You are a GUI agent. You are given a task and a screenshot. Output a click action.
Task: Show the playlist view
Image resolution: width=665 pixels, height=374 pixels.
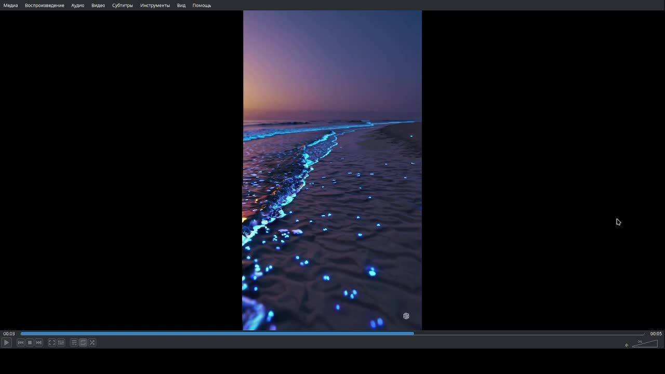[74, 342]
